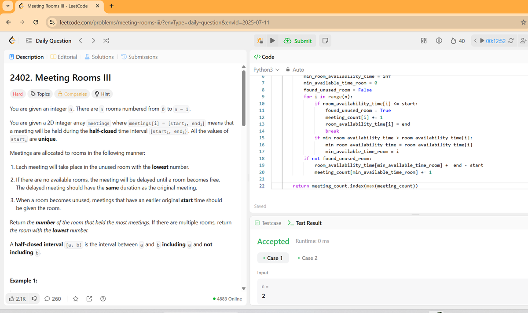Click line number 10 in the gutter
The width and height of the screenshot is (528, 313).
click(262, 103)
